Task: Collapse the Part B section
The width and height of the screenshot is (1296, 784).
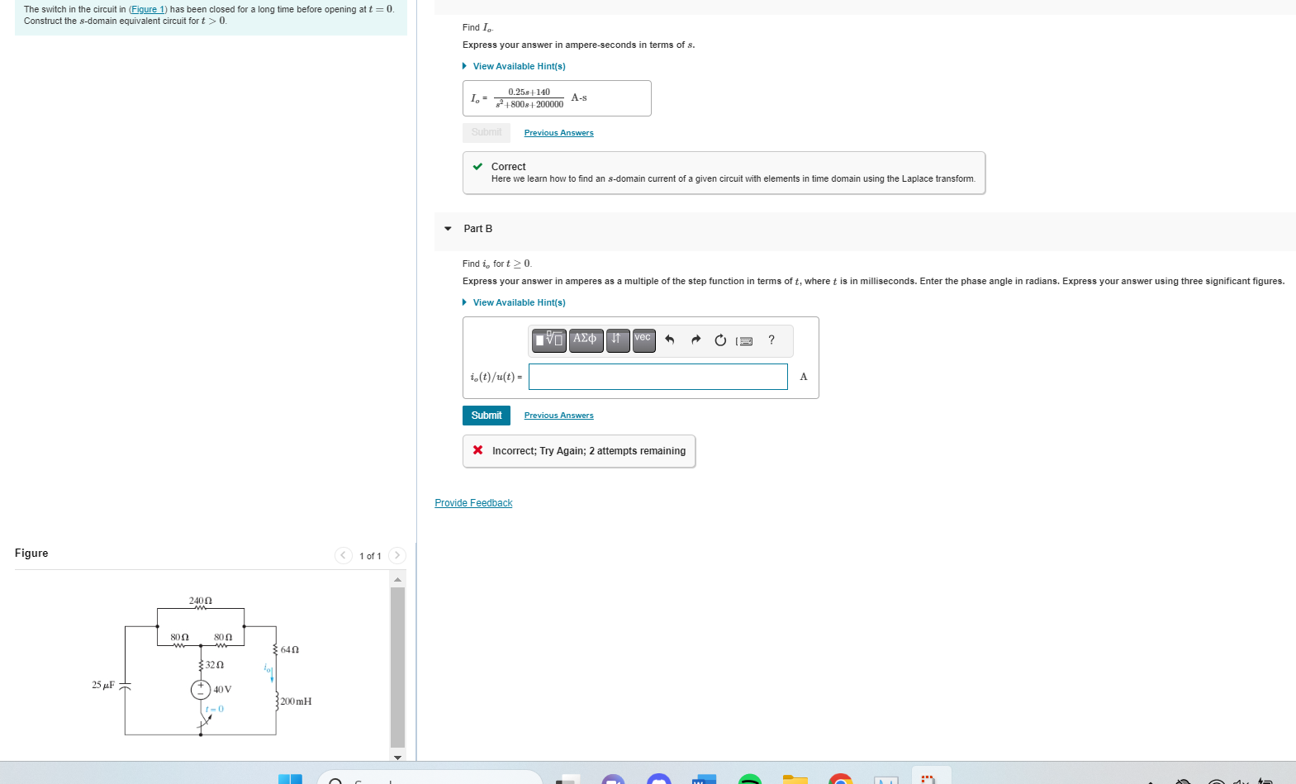Action: coord(448,229)
